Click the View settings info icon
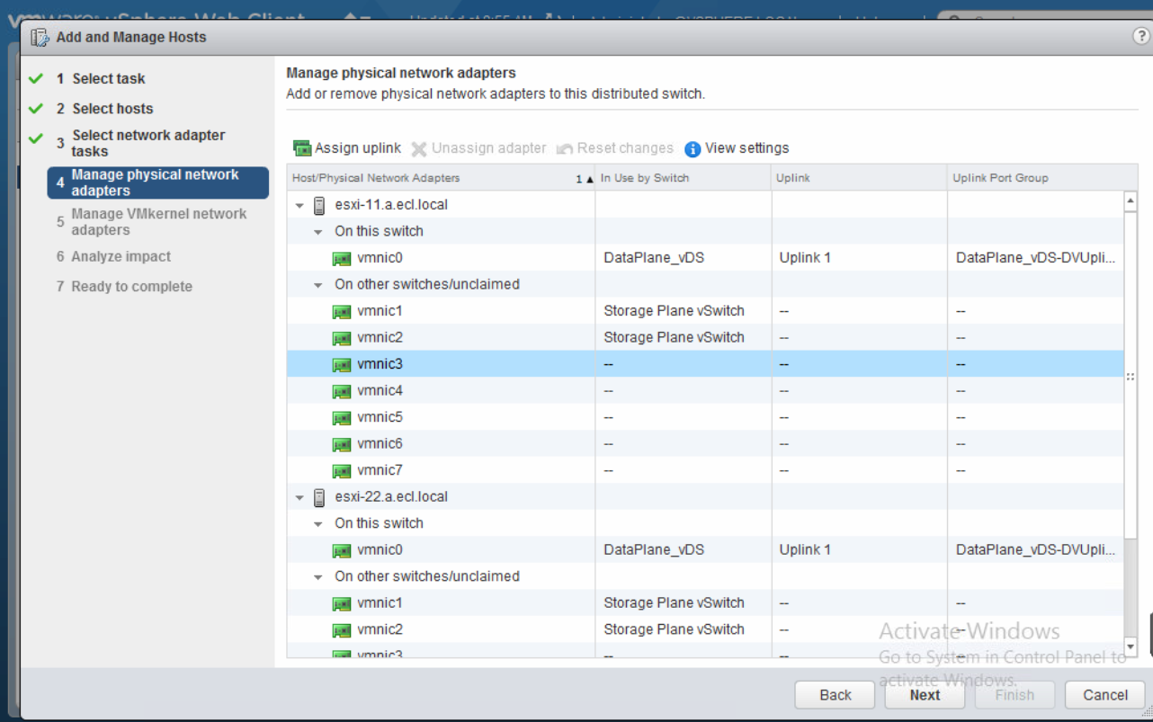1153x722 pixels. coord(693,149)
